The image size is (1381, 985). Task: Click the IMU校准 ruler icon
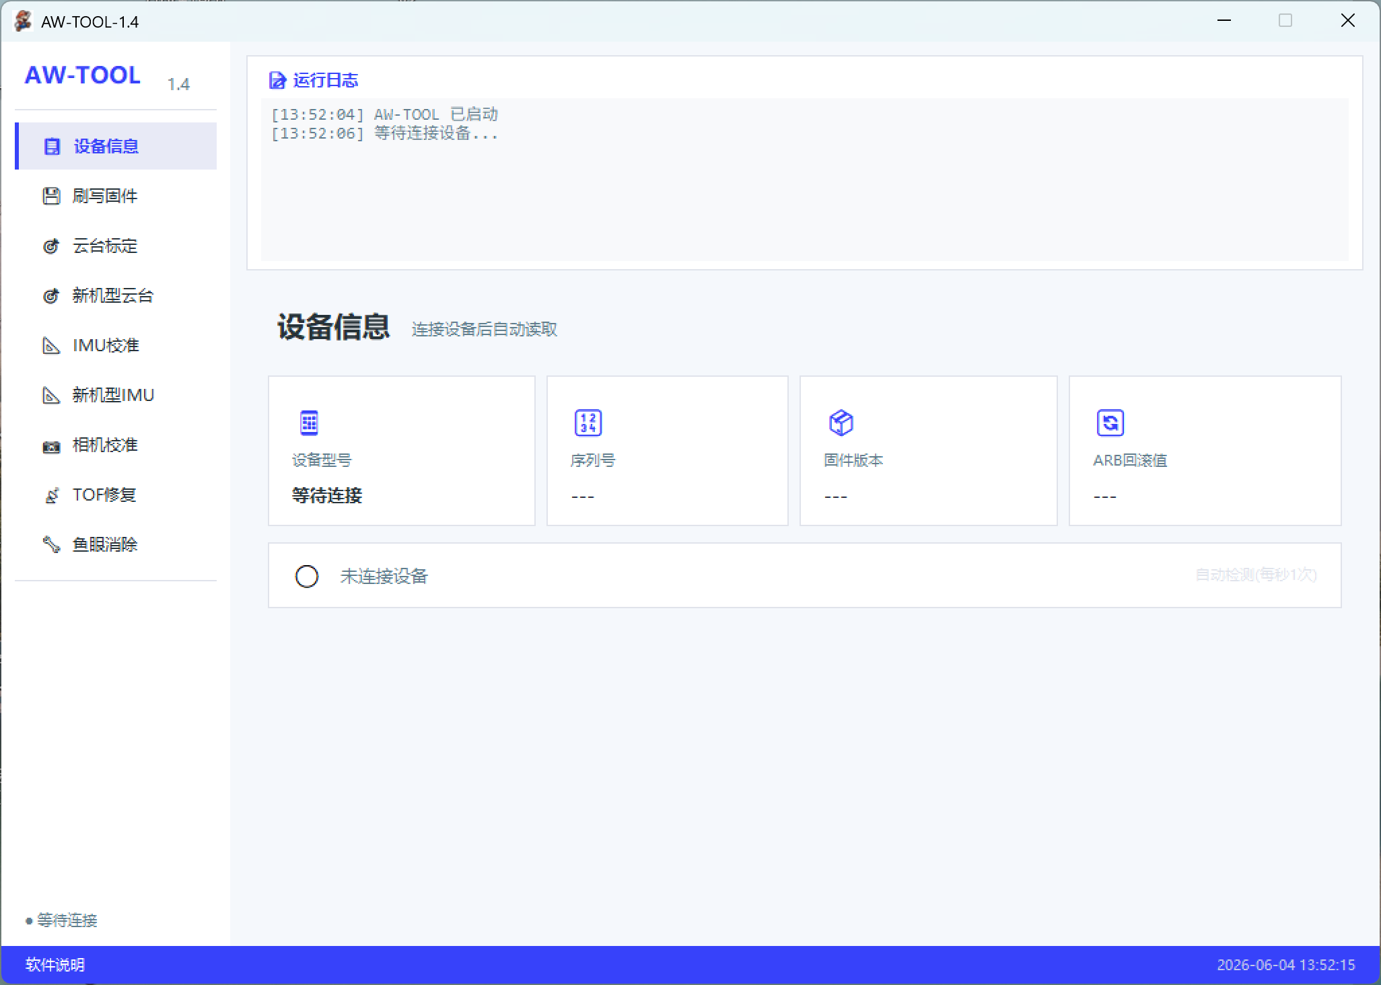tap(51, 346)
